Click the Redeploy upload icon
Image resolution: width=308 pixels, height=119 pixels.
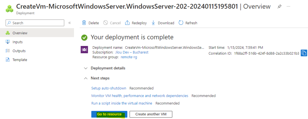tap(127, 23)
